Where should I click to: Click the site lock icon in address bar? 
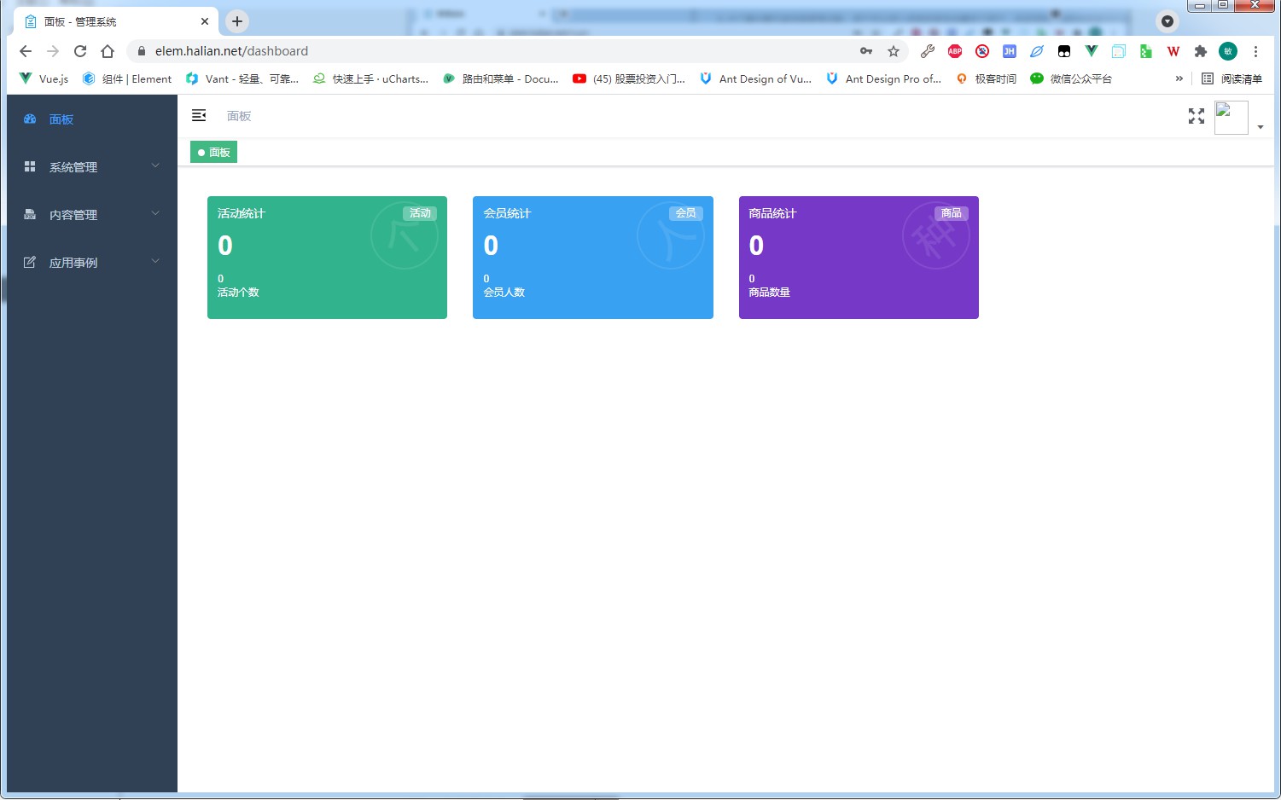pos(142,51)
